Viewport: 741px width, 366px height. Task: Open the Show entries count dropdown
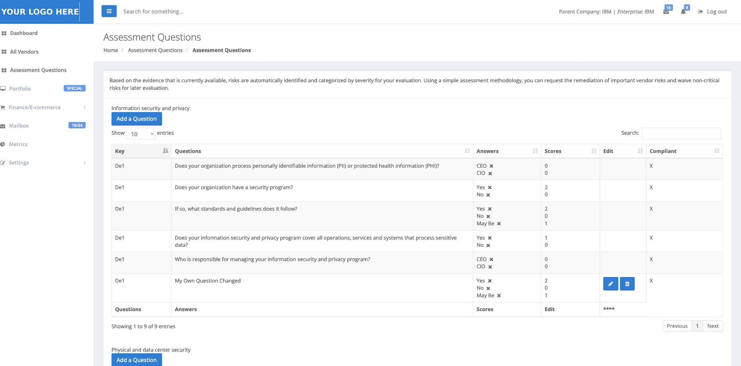click(141, 134)
